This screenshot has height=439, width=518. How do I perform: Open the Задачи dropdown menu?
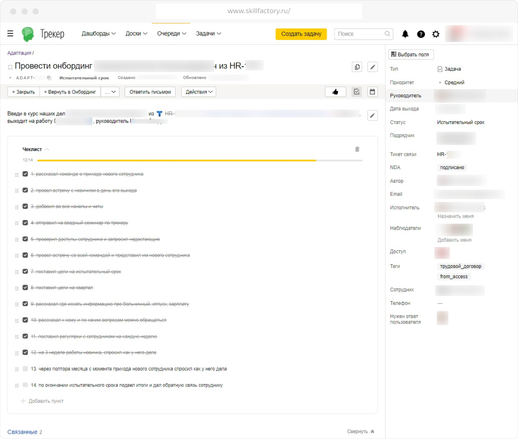coord(209,33)
